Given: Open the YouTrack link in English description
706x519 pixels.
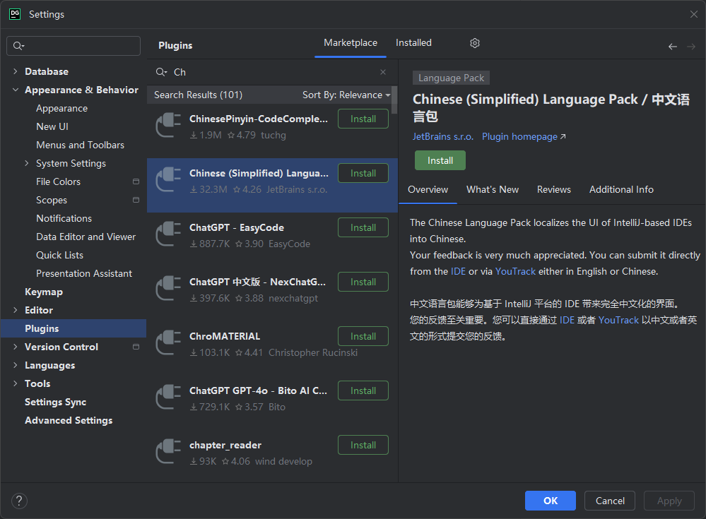Looking at the screenshot, I should coord(515,271).
